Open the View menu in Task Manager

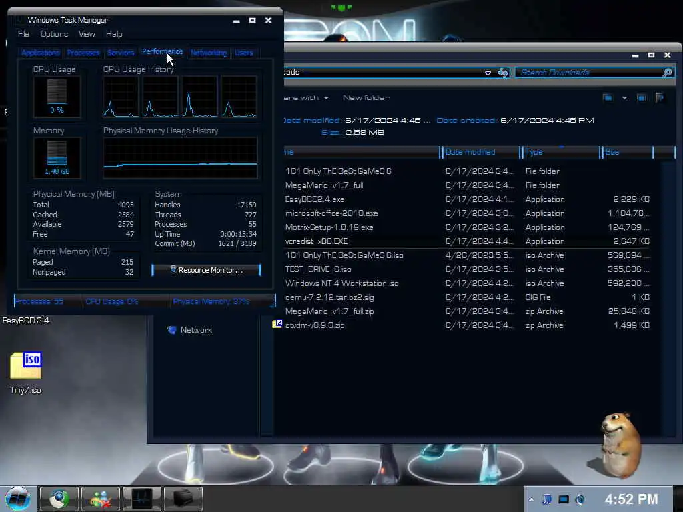[87, 34]
